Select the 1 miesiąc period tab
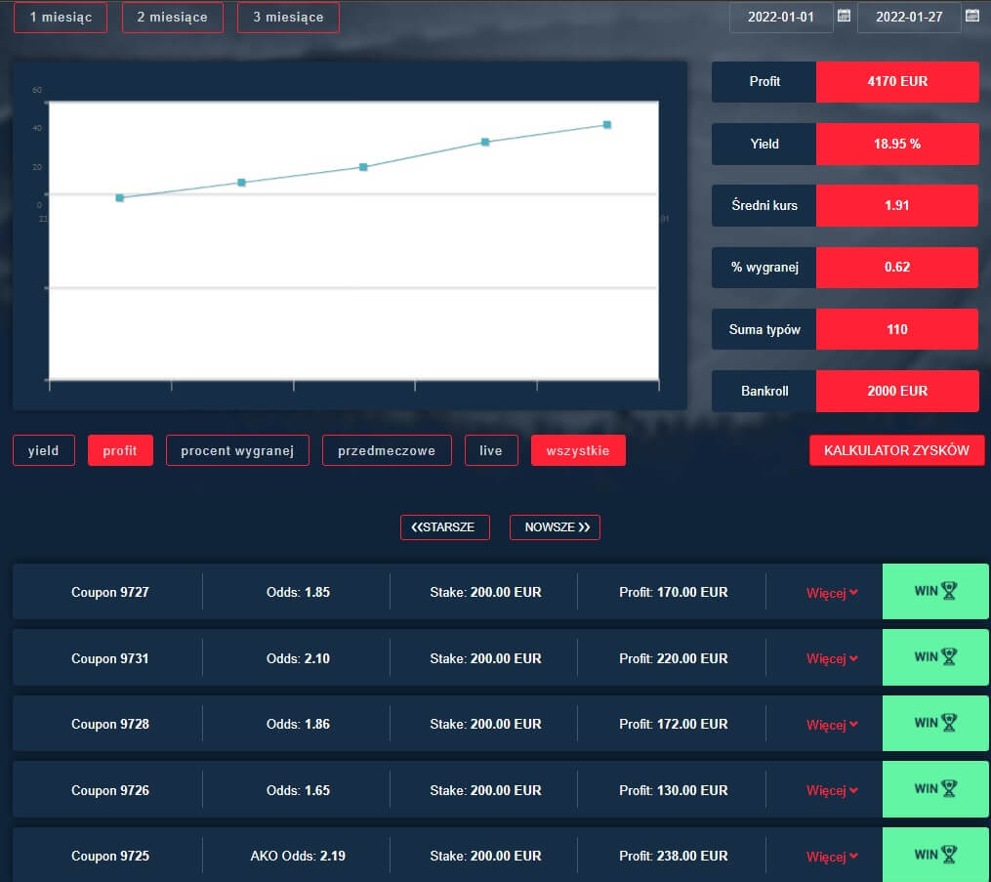The width and height of the screenshot is (991, 882). click(61, 17)
